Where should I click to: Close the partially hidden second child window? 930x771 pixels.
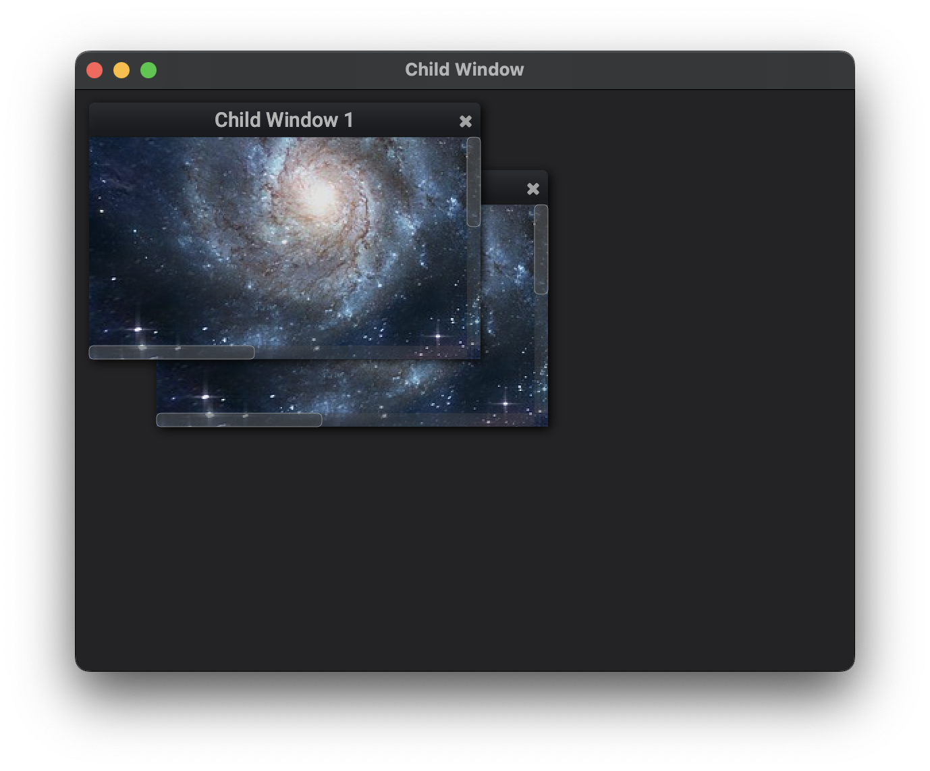pos(533,189)
